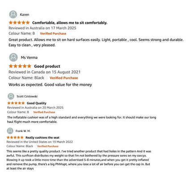Open Really cushions the seat review title
This screenshot has height=186, width=186.
(42, 137)
